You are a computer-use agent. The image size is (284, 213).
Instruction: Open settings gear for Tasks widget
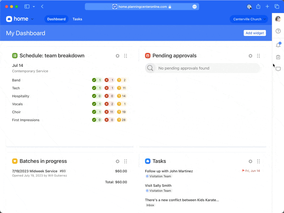tap(250, 162)
